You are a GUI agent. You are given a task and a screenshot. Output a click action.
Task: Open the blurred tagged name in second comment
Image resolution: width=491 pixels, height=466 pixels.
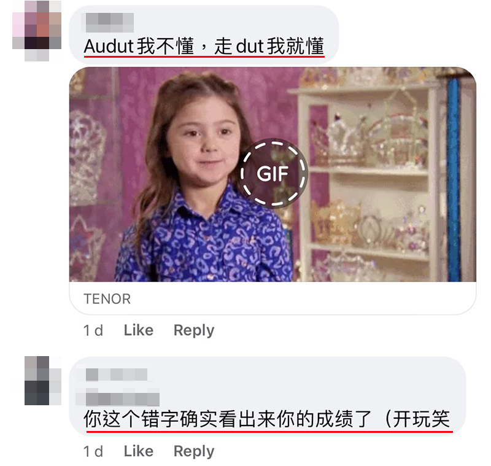pyautogui.click(x=122, y=398)
